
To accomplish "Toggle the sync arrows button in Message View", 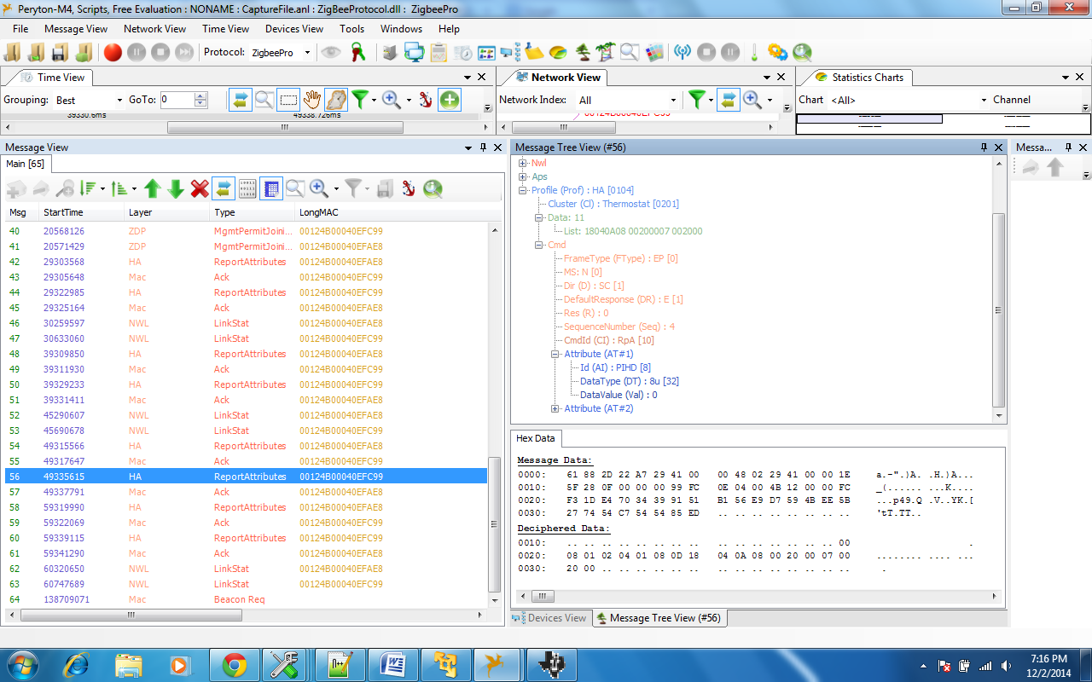I will (x=224, y=188).
